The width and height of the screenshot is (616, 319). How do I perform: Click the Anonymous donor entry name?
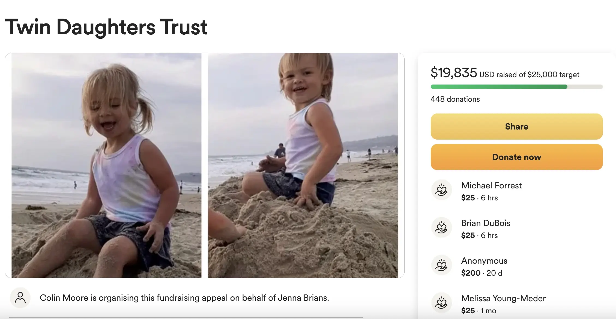[484, 261]
